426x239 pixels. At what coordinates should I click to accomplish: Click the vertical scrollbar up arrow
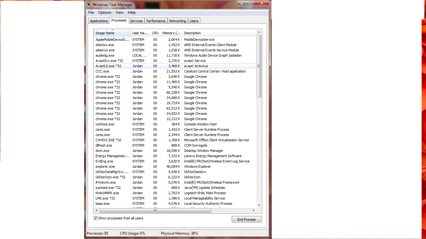tap(259, 32)
